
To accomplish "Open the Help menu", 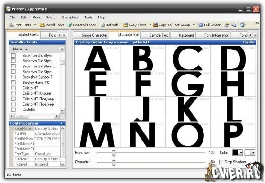I will coord(102,17).
